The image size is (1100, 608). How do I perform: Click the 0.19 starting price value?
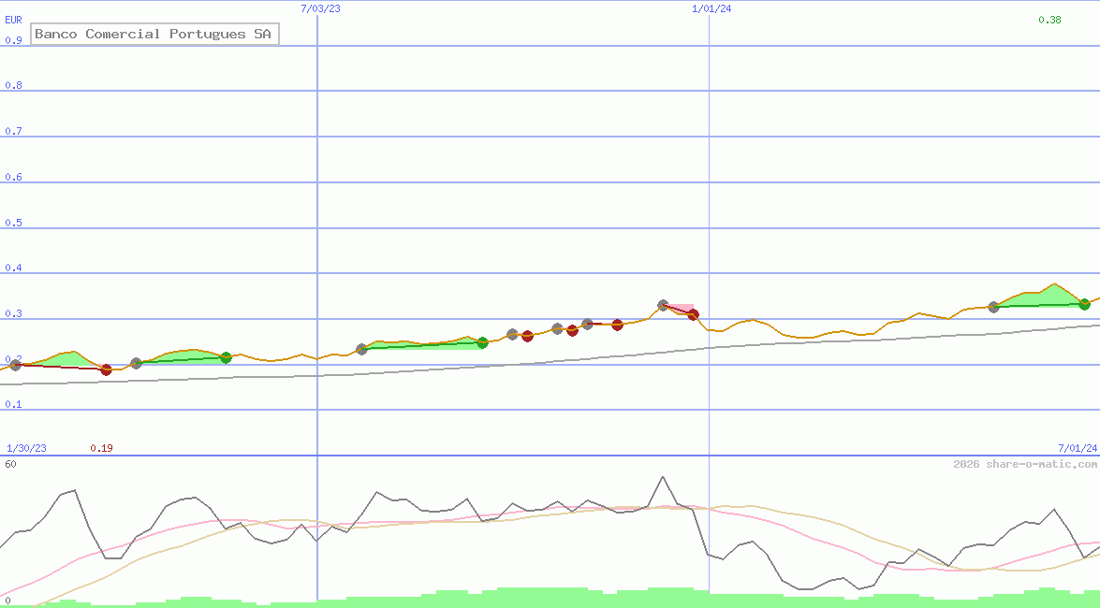[101, 448]
